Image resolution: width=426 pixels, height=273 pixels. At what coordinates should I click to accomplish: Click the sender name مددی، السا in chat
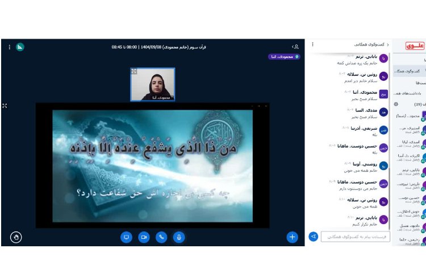pyautogui.click(x=366, y=110)
